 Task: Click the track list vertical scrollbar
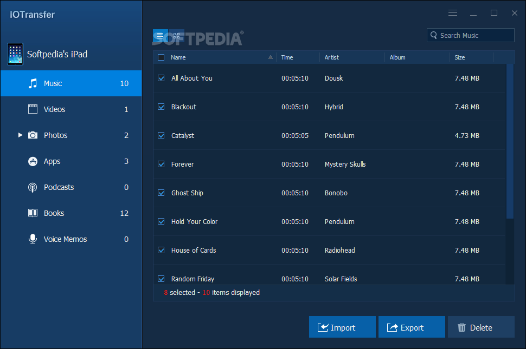click(x=510, y=141)
